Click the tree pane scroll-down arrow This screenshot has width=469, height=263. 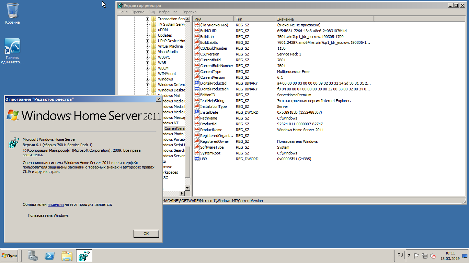click(187, 188)
